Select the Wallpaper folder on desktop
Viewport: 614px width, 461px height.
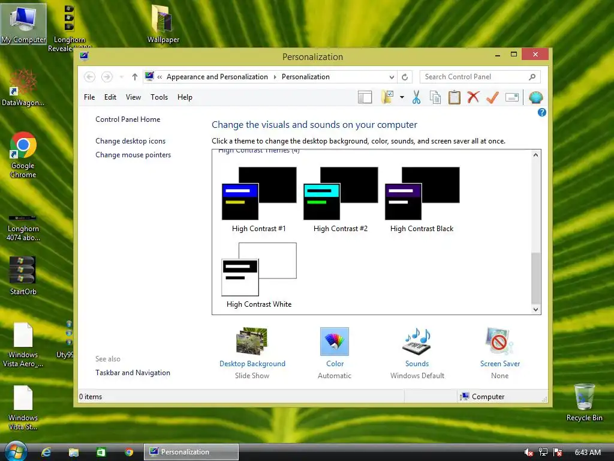pos(163,23)
